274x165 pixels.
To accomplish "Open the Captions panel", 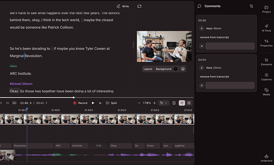I will point(266,77).
